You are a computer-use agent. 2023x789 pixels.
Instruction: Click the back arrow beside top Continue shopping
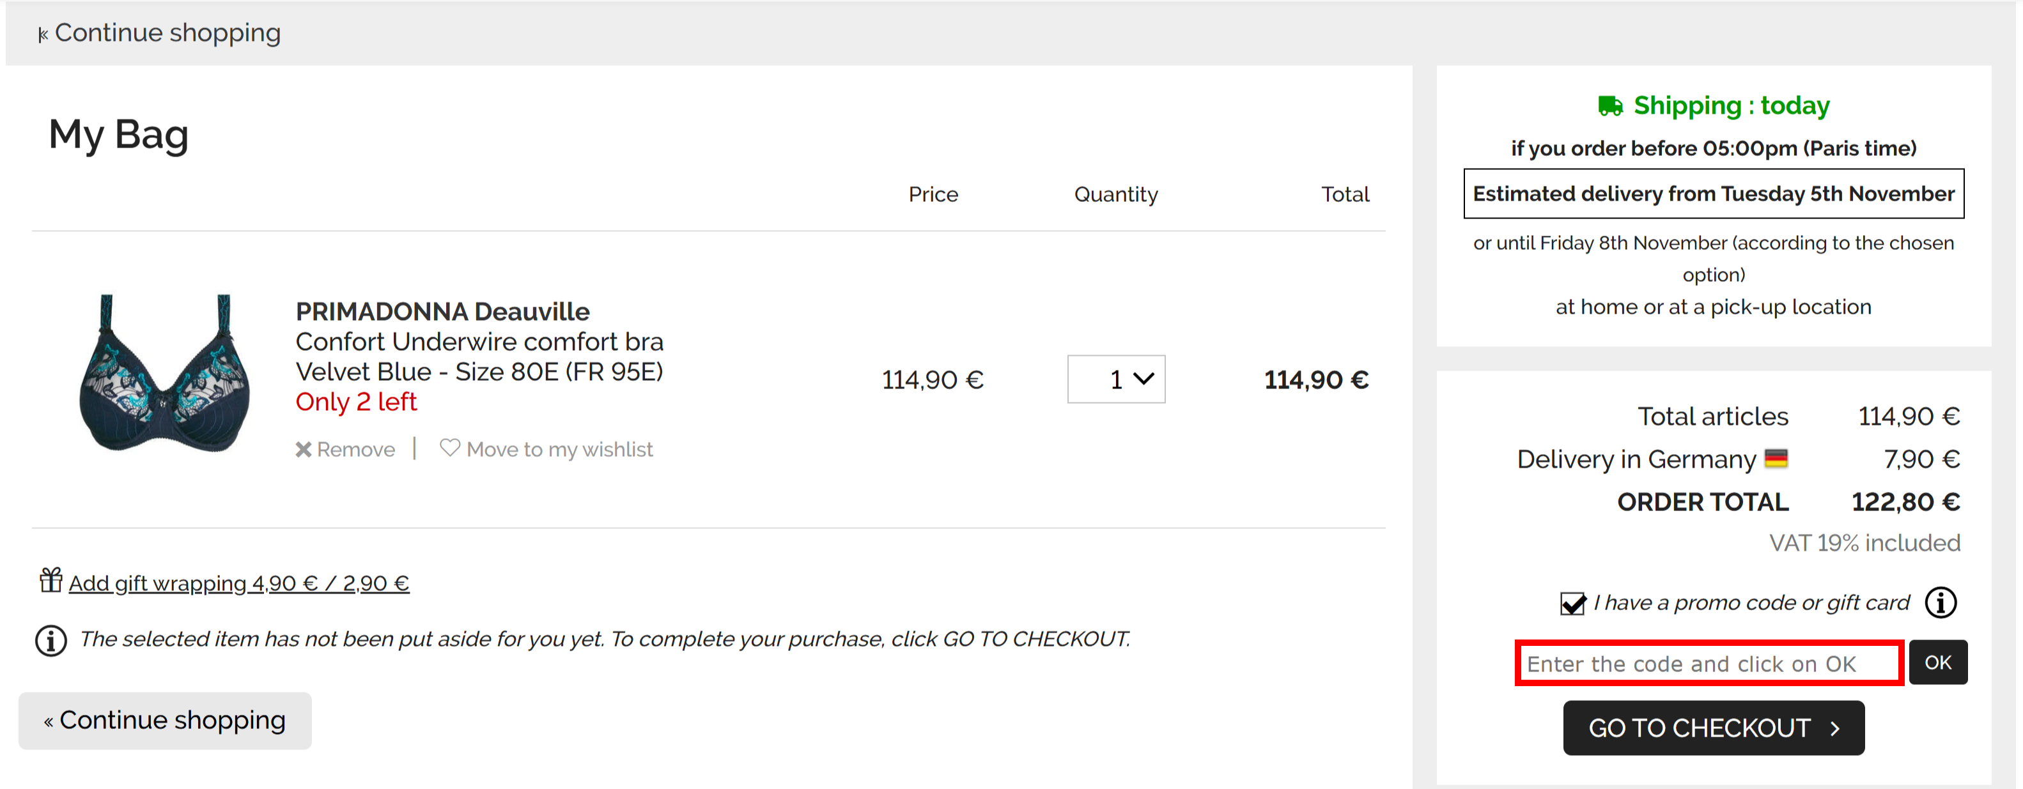[x=43, y=34]
